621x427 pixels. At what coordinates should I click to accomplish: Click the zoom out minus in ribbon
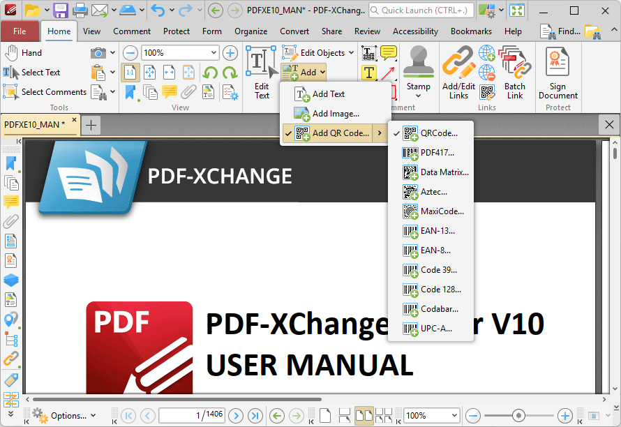130,53
